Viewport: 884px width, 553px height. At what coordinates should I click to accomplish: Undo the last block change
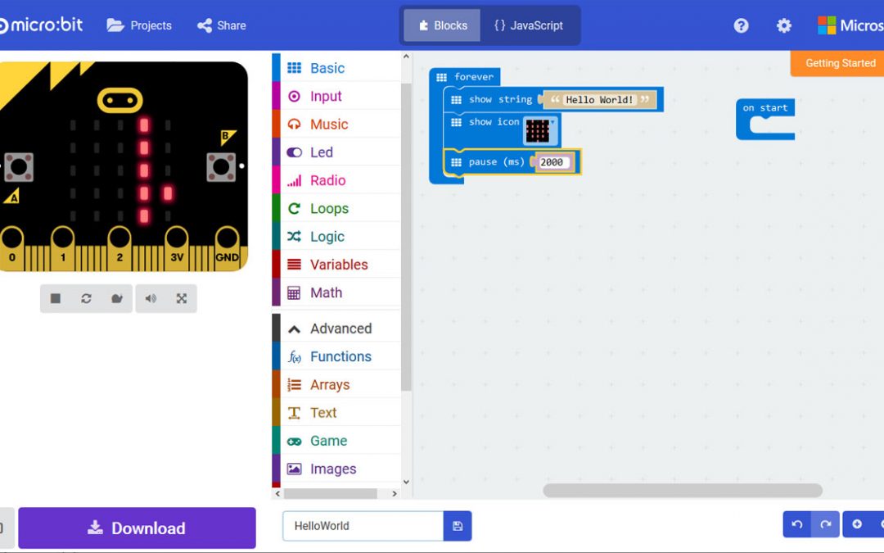(796, 524)
